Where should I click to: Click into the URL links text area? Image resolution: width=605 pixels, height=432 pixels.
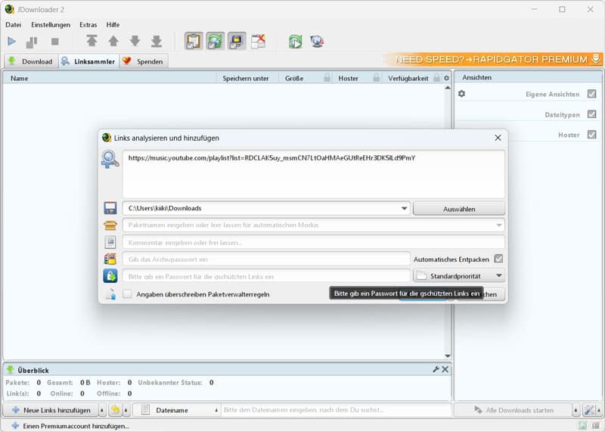[314, 174]
